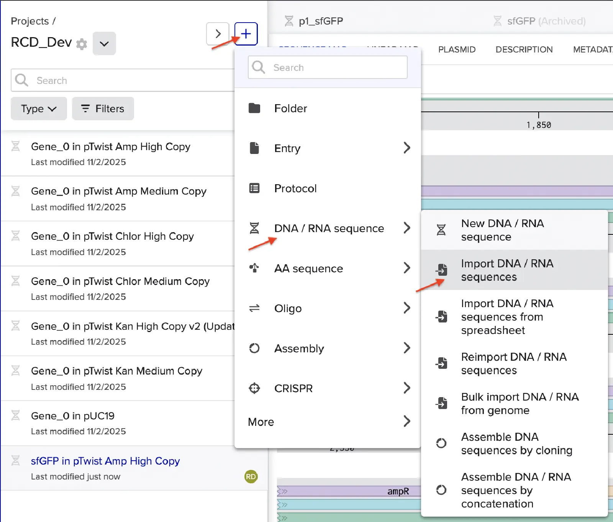
Task: Open the Type filter dropdown
Action: (x=39, y=109)
